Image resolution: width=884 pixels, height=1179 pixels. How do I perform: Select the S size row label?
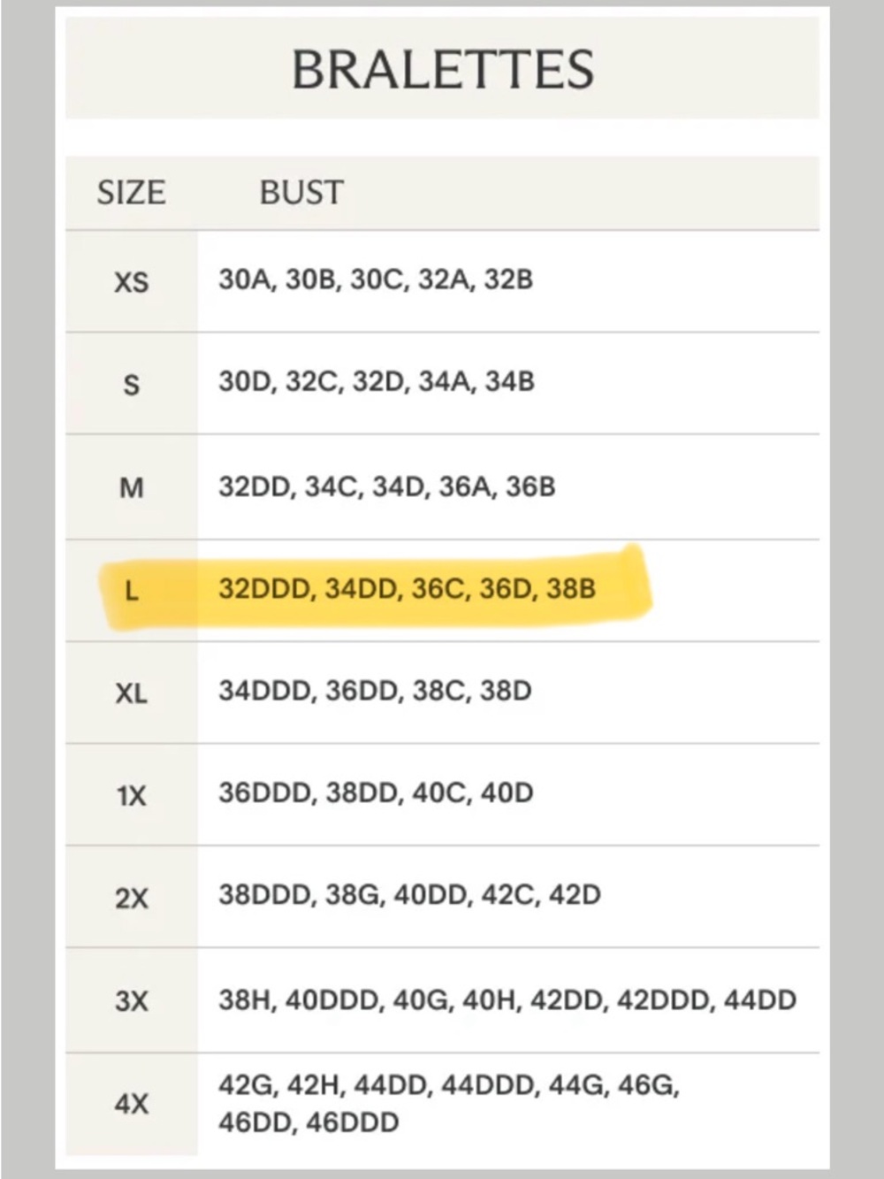point(131,385)
